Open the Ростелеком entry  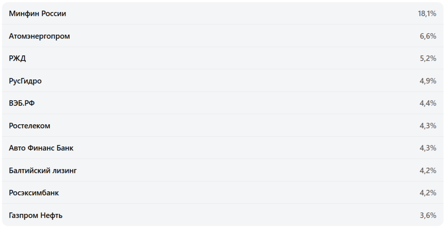[30, 126]
